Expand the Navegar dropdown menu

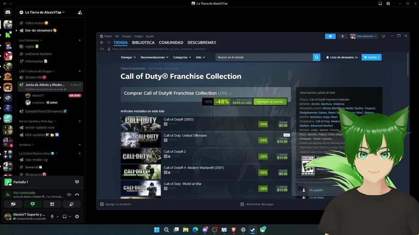(128, 57)
